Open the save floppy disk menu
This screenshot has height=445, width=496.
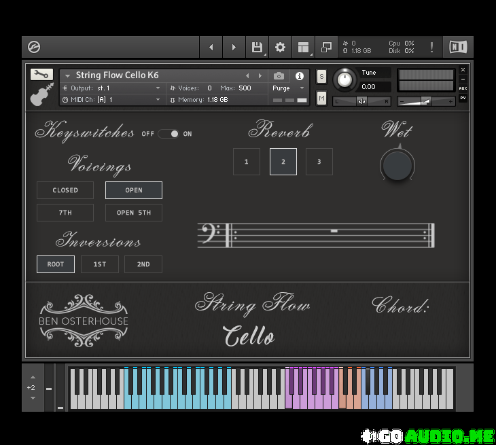pyautogui.click(x=258, y=47)
